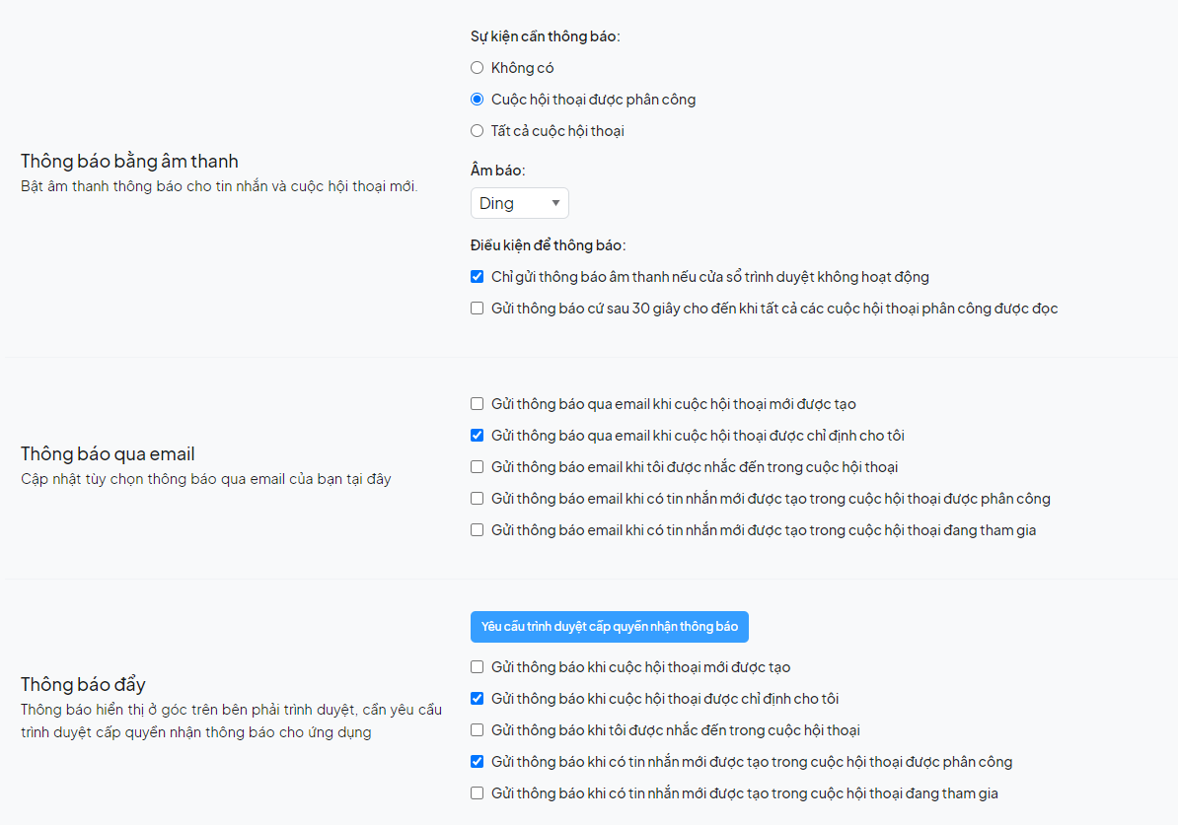Check push for new message in participating conversation
The height and width of the screenshot is (825, 1178).
point(478,793)
